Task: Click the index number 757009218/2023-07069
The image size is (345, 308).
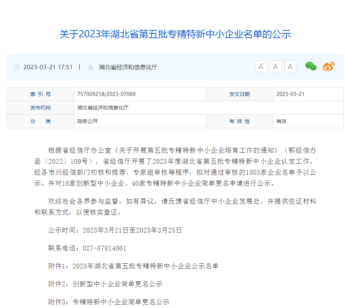Action: coord(106,94)
